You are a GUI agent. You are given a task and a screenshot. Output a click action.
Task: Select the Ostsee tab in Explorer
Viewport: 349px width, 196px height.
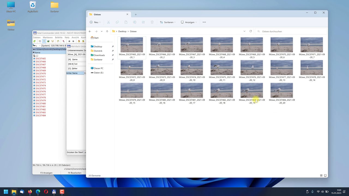click(x=109, y=14)
